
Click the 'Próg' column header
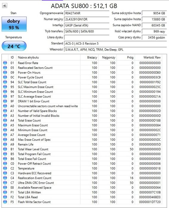coord(126,57)
